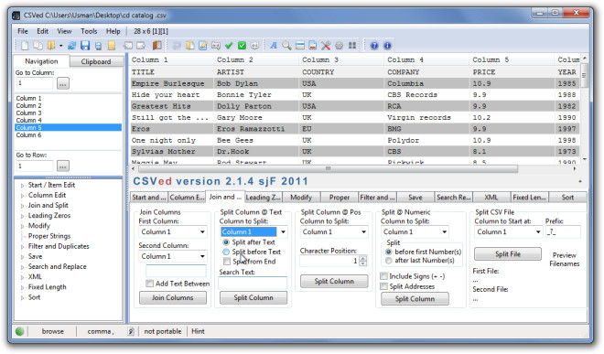This screenshot has height=354, width=604.
Task: Click the two-column layout icon
Action: tap(352, 46)
